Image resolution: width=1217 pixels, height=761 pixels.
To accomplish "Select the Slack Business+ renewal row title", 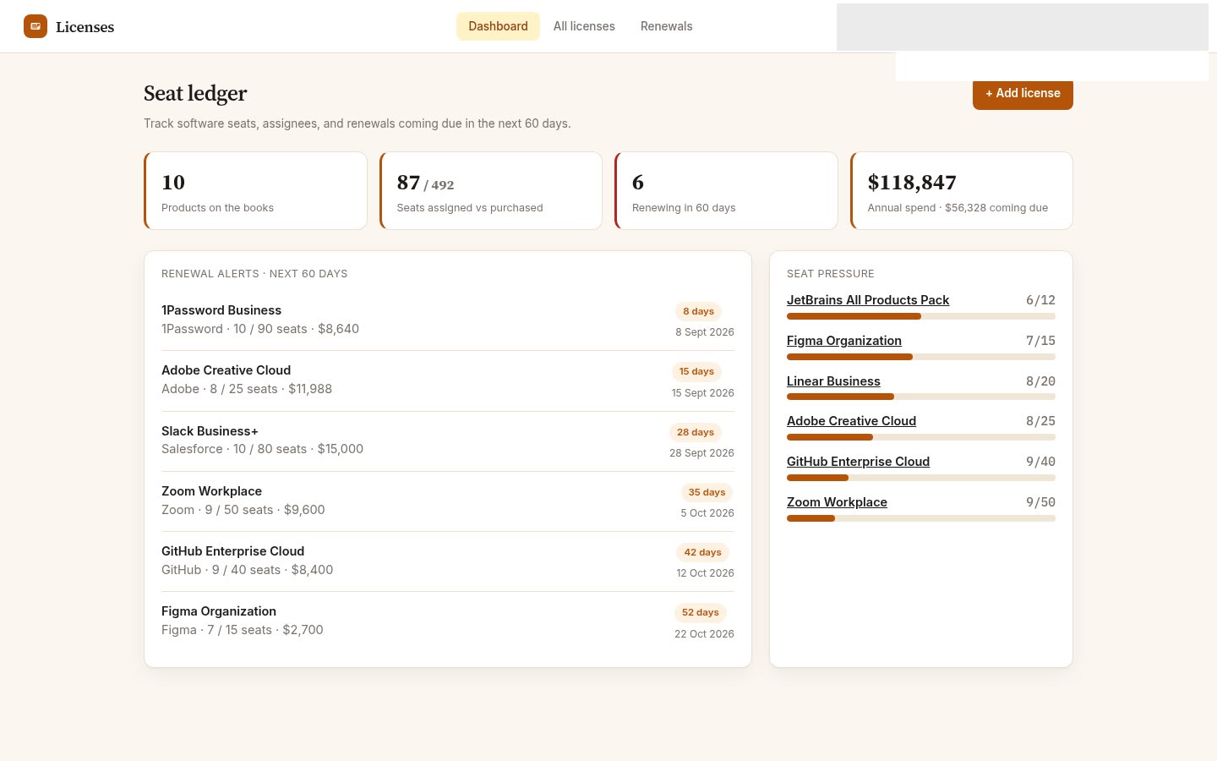I will (210, 431).
